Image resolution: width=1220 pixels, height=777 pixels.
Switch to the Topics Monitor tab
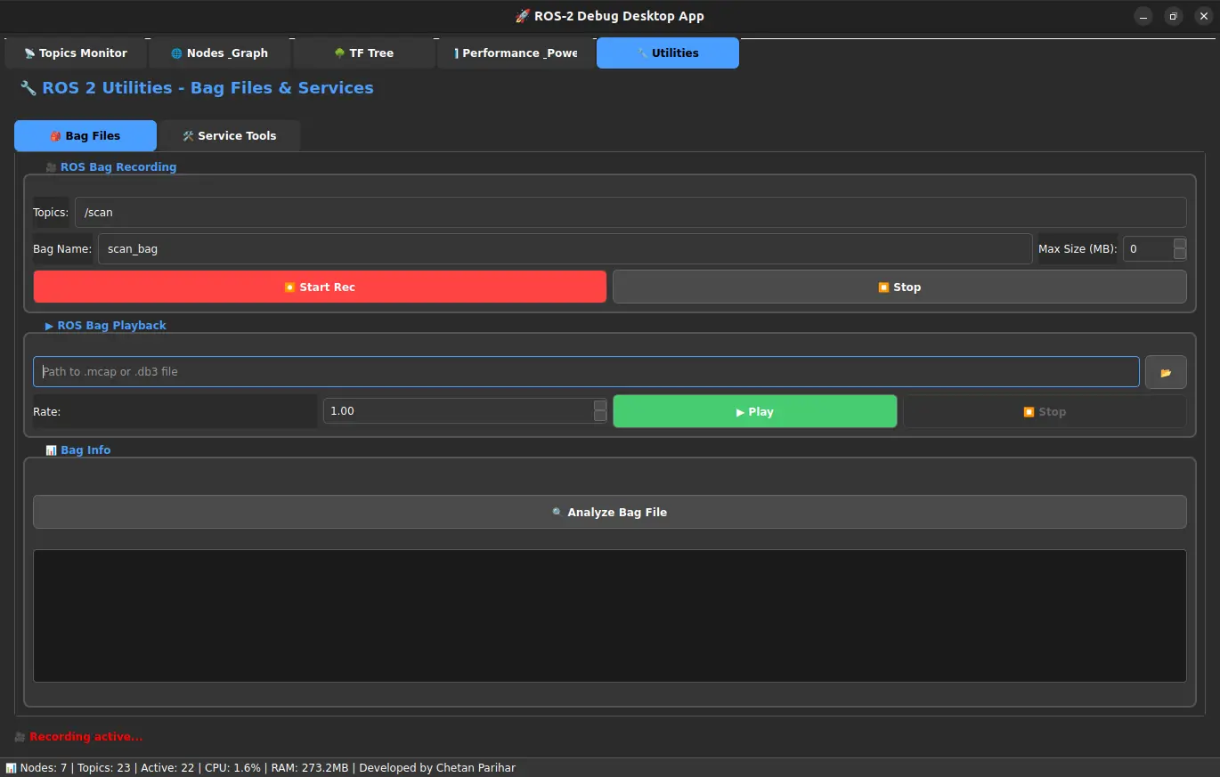pyautogui.click(x=76, y=53)
